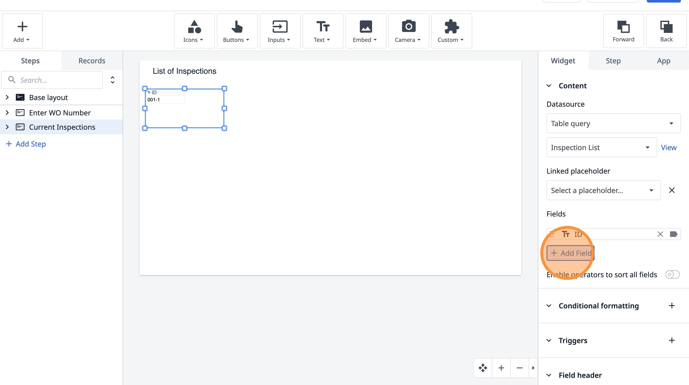The image size is (689, 385).
Task: Click the fit-to-screen move icon
Action: [483, 368]
